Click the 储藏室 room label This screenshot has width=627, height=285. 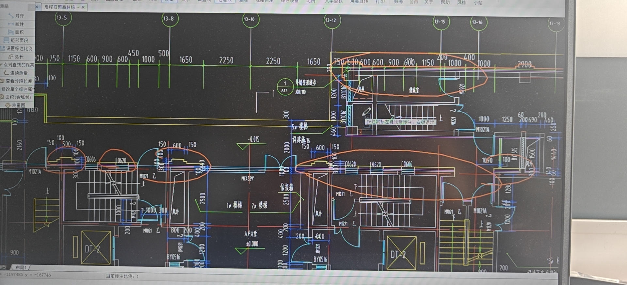(414, 90)
